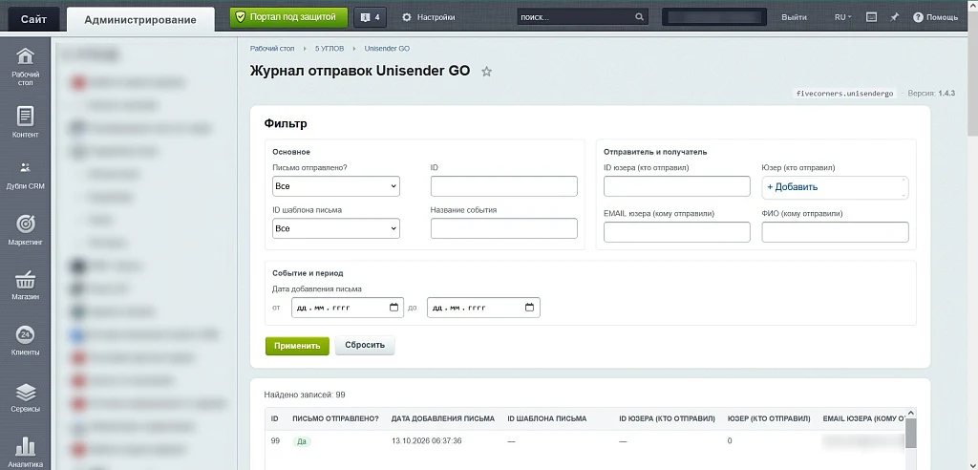This screenshot has height=470, width=978.
Task: Open Магазин sidebar section
Action: (x=25, y=286)
